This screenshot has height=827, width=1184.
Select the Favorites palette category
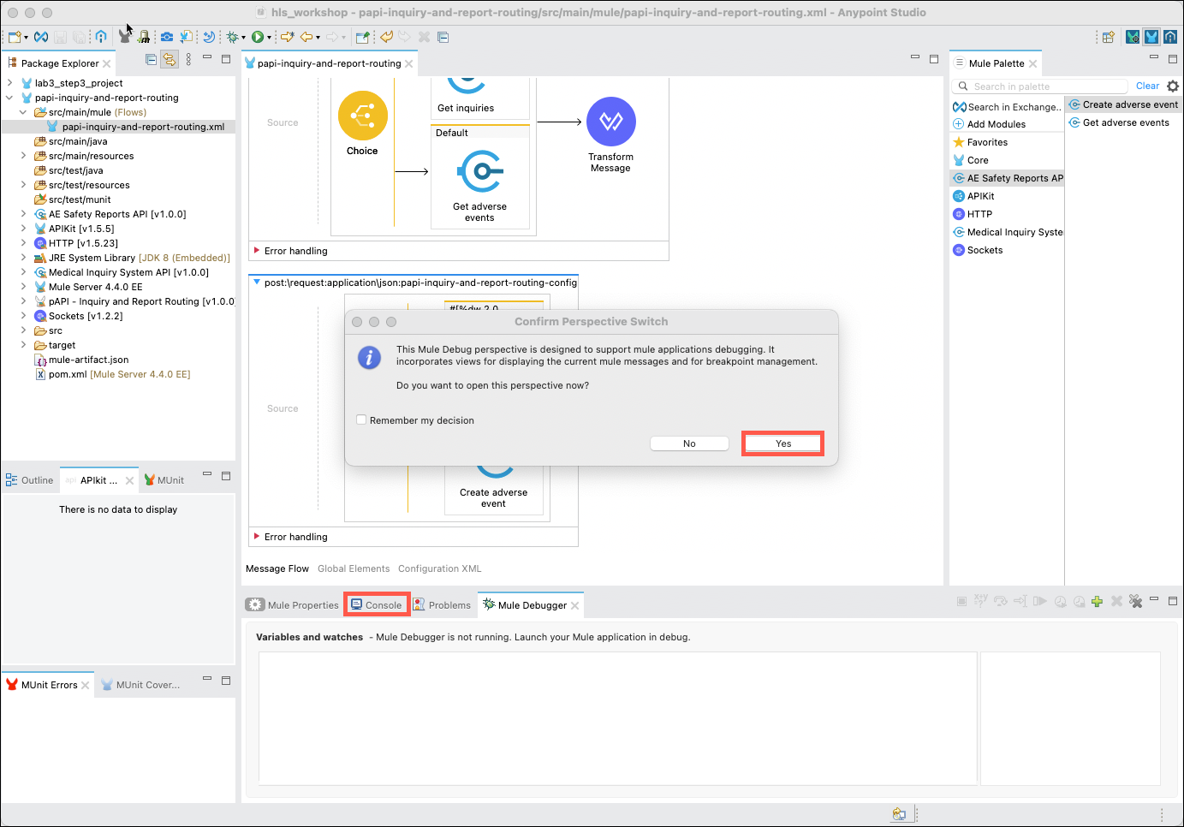click(980, 142)
